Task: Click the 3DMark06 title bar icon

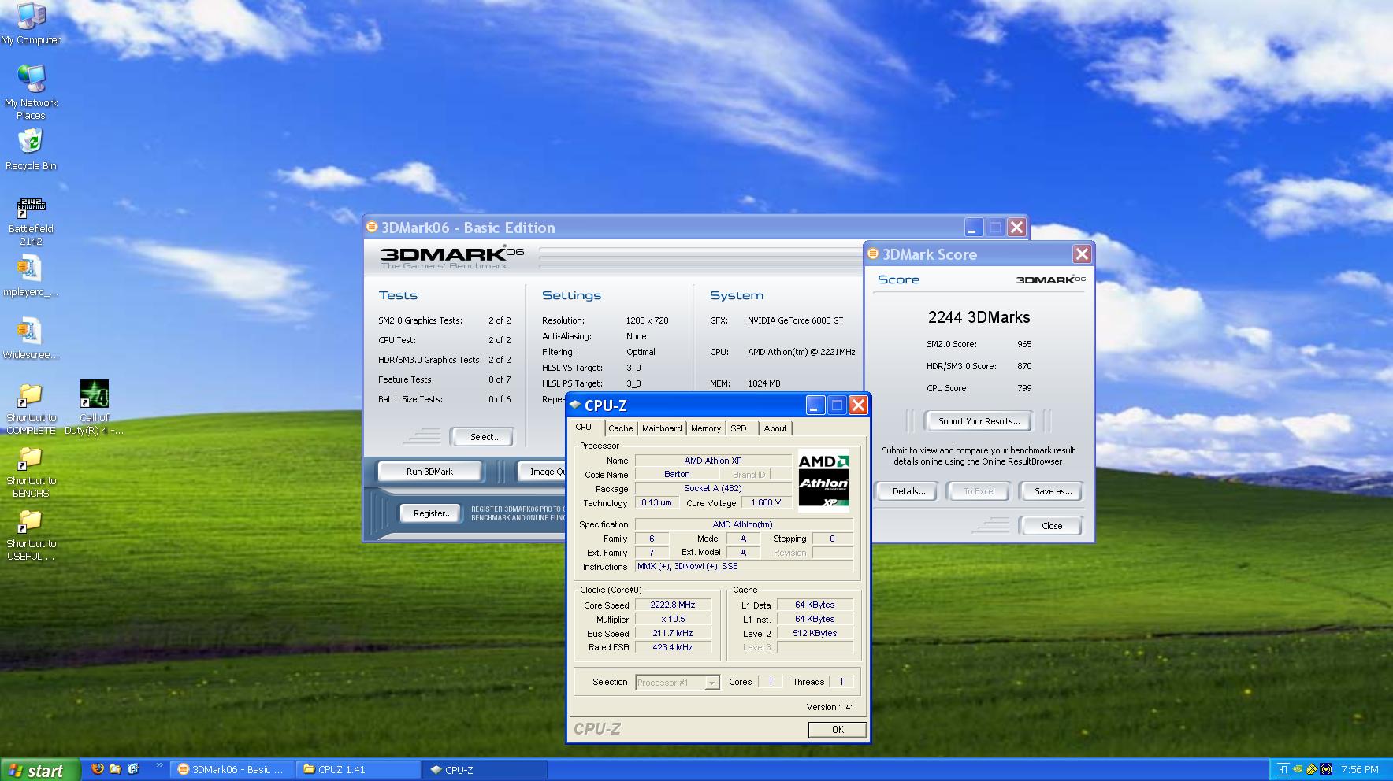Action: click(x=372, y=228)
